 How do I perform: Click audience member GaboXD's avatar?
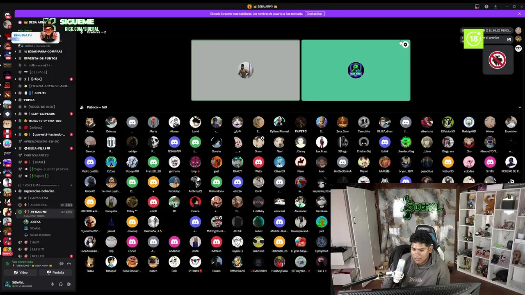tap(90, 182)
